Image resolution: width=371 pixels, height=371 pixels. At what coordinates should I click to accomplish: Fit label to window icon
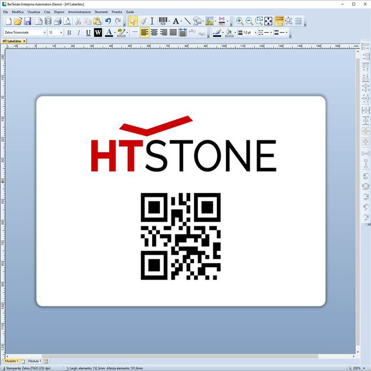coord(268,21)
